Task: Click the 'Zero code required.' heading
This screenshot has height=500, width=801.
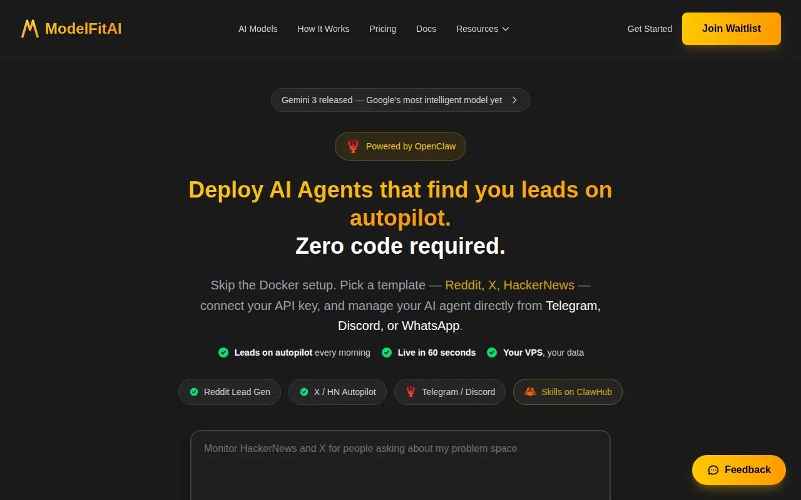Action: tap(400, 246)
